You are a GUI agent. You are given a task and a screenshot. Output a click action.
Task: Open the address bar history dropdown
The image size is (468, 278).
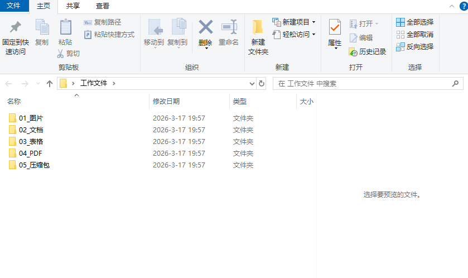(252, 84)
